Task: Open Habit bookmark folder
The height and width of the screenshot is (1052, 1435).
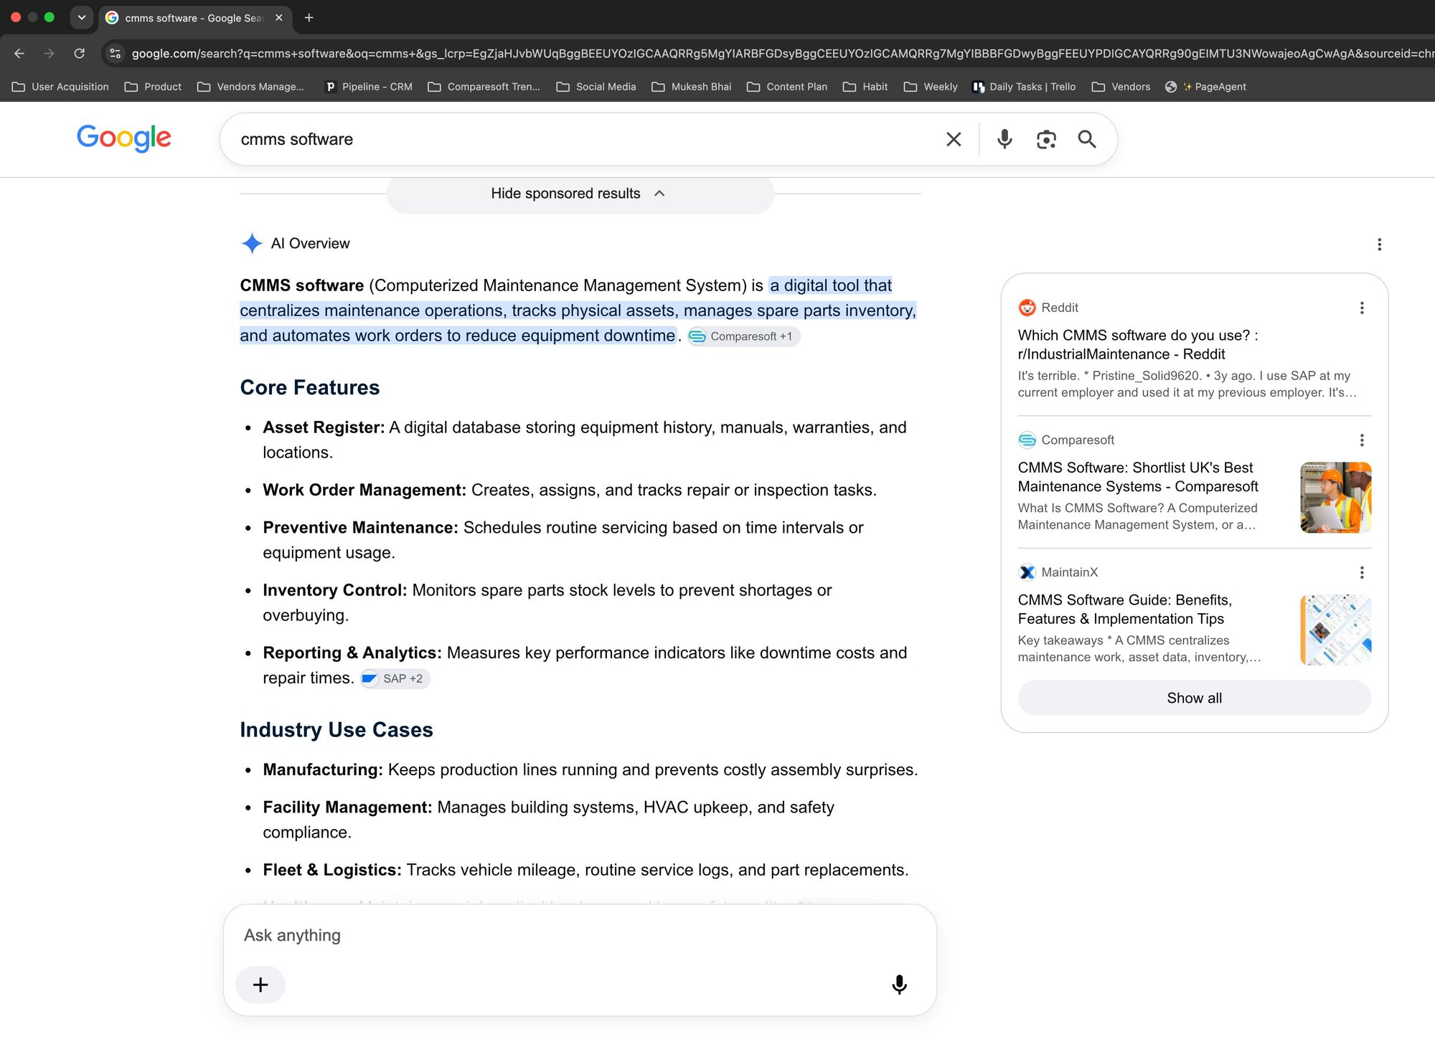Action: 865,87
